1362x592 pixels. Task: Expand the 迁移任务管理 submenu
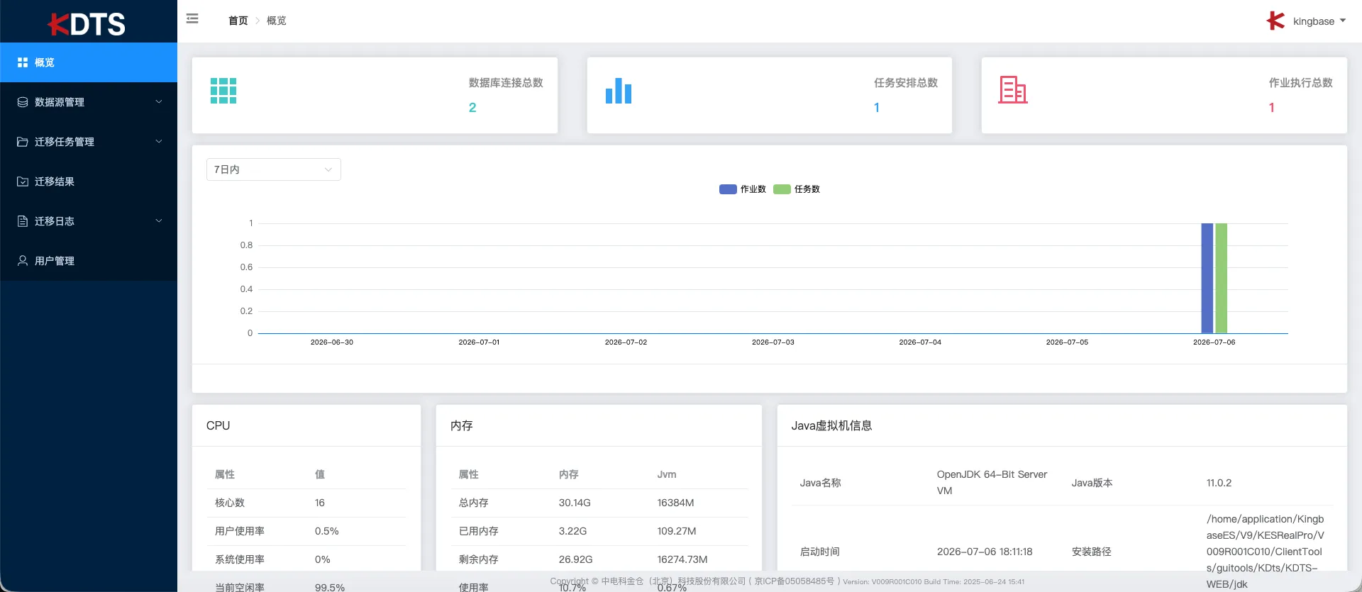click(x=89, y=142)
